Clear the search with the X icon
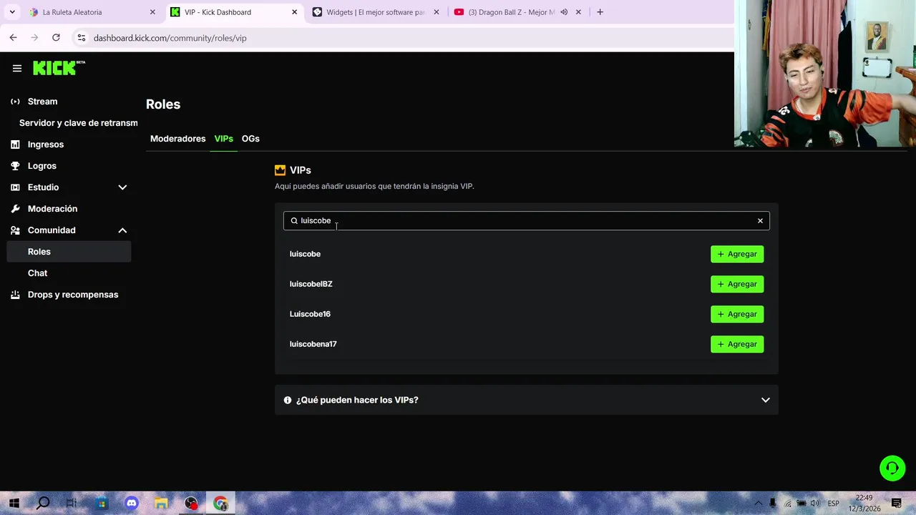Viewport: 916px width, 515px height. pyautogui.click(x=760, y=221)
